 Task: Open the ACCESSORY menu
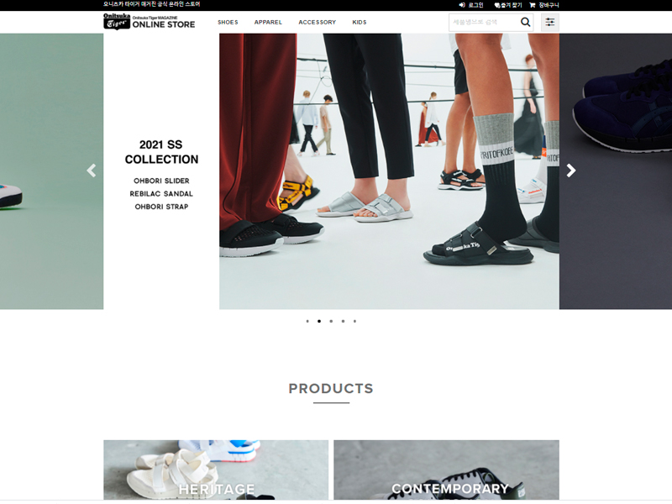(x=318, y=23)
